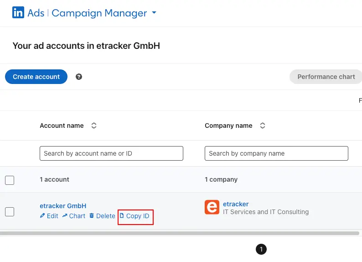This screenshot has width=362, height=262.
Task: Open the Campaign Manager dropdown arrow
Action: pyautogui.click(x=154, y=13)
